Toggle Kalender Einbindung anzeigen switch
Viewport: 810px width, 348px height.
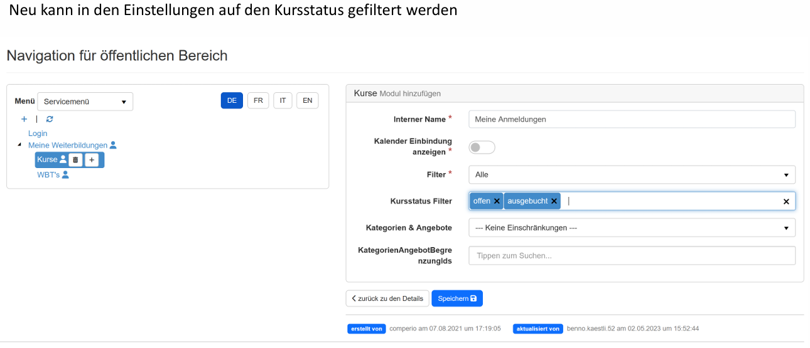[x=482, y=147]
